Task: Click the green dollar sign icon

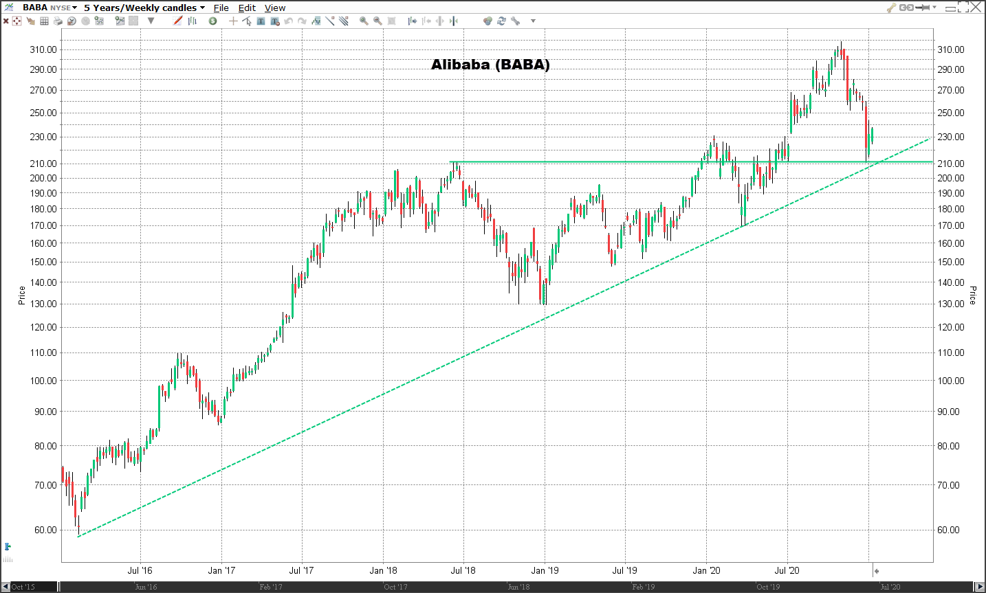Action: tap(212, 21)
